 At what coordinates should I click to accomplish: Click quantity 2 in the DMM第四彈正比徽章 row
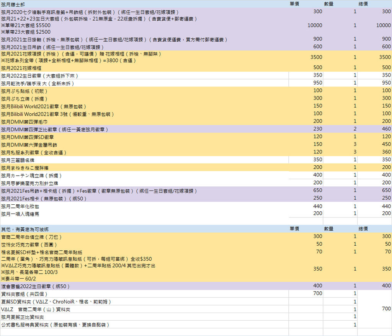click(355, 129)
